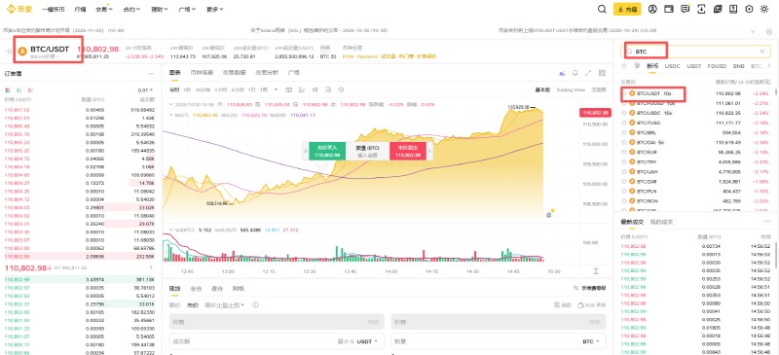Open the top navigation search magnifier icon
Screen dimensions: 779x355
602,9
